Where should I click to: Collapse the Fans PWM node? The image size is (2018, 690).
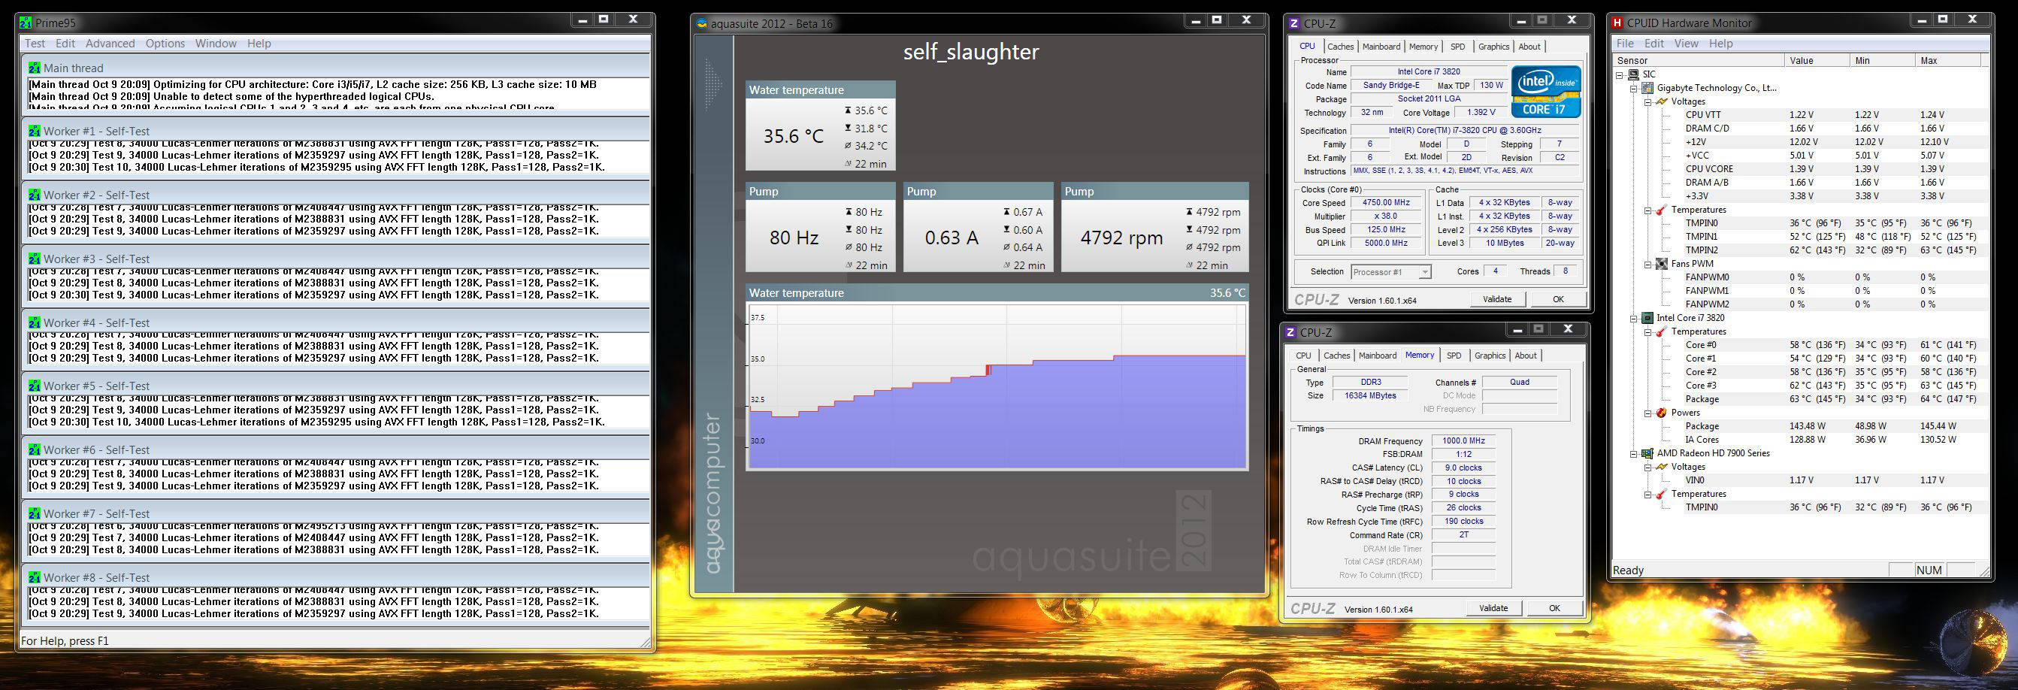(1648, 264)
